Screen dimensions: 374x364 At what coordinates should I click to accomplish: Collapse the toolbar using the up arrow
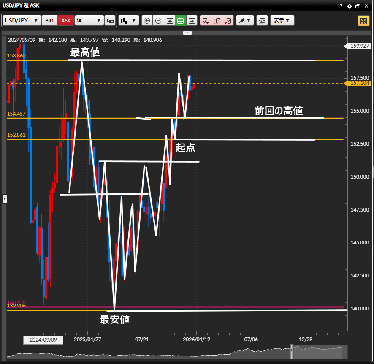tap(187, 33)
